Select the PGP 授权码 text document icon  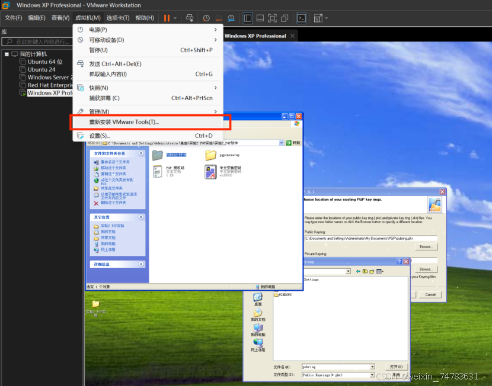pyautogui.click(x=157, y=172)
